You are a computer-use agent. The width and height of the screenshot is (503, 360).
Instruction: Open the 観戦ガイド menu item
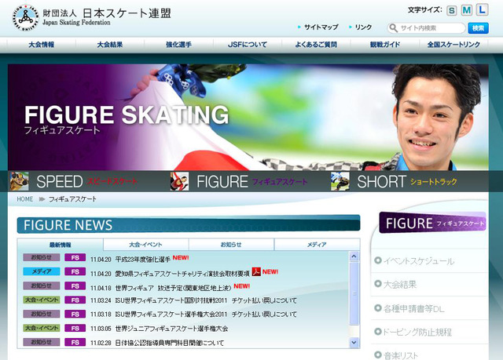point(384,45)
